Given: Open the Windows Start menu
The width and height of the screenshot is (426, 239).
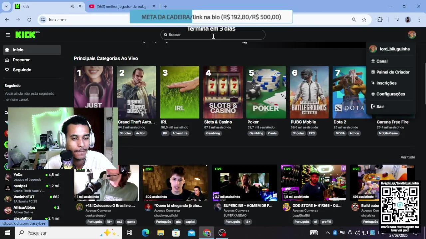Looking at the screenshot, I should point(7,233).
